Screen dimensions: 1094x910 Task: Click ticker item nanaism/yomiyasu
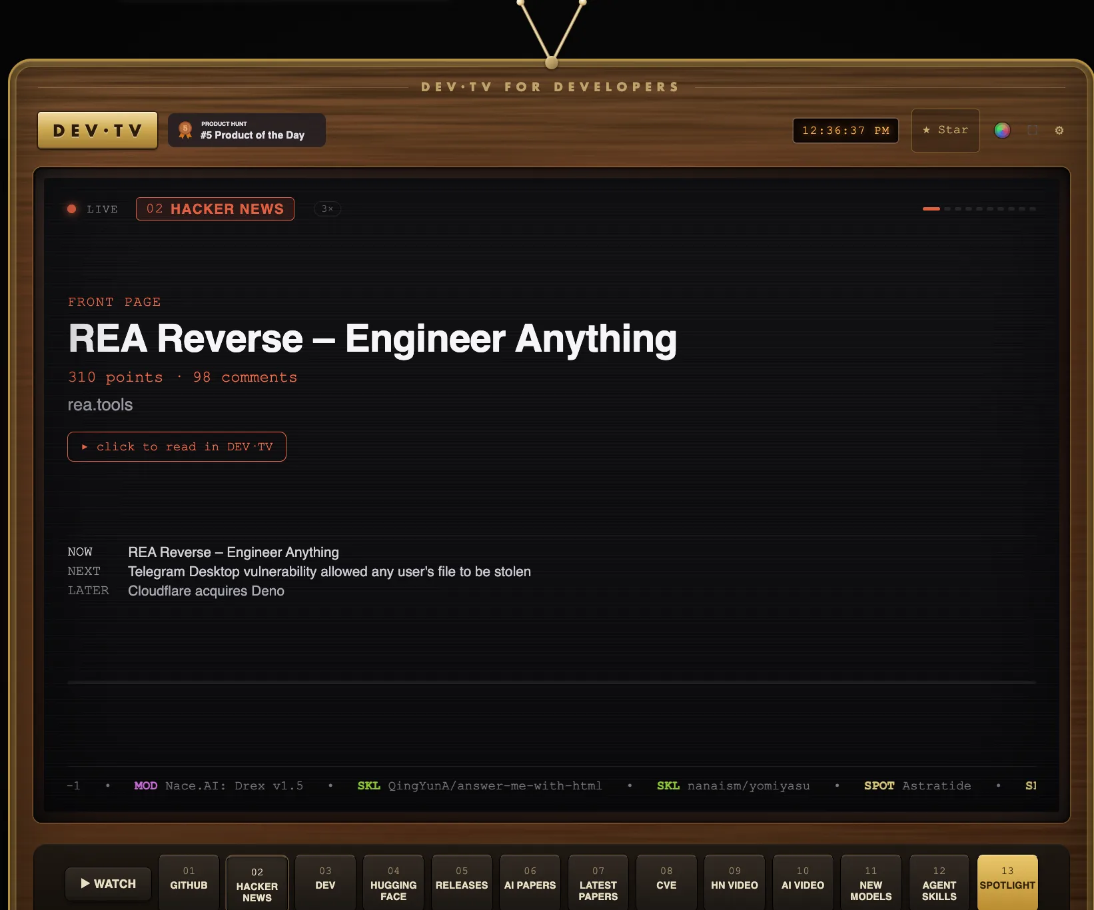(x=734, y=786)
